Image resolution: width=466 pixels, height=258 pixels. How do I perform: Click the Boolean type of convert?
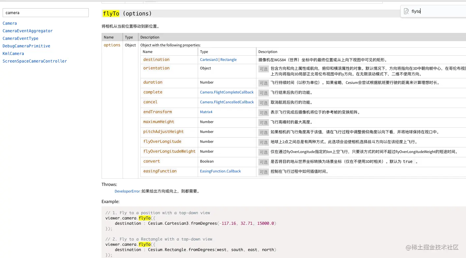(207, 161)
